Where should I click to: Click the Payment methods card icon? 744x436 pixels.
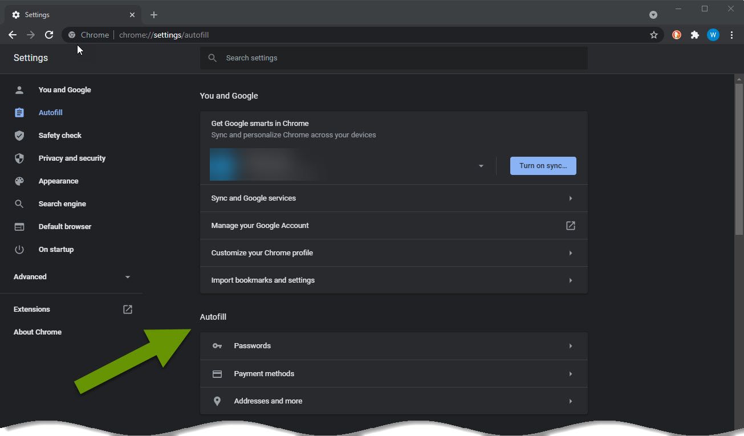click(x=217, y=374)
